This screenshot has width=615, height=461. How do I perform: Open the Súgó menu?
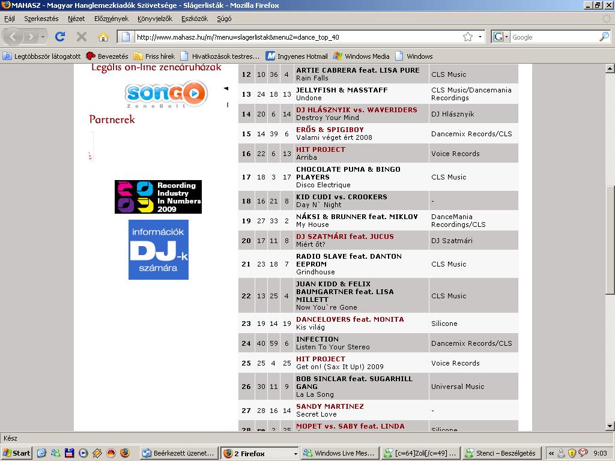[x=224, y=19]
